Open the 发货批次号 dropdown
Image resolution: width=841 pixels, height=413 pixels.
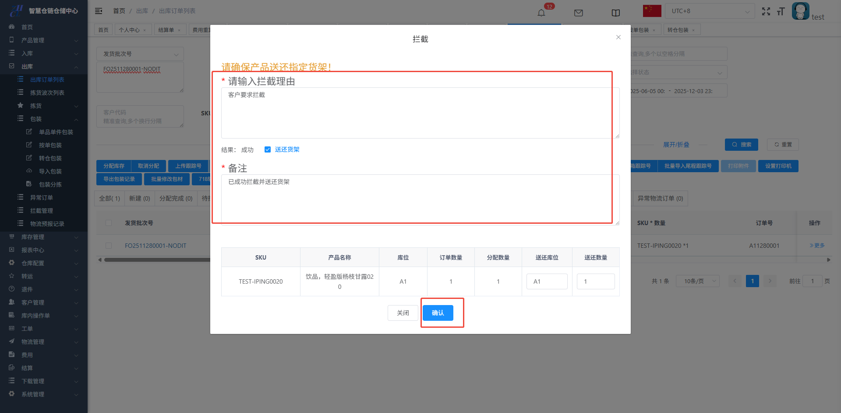140,54
